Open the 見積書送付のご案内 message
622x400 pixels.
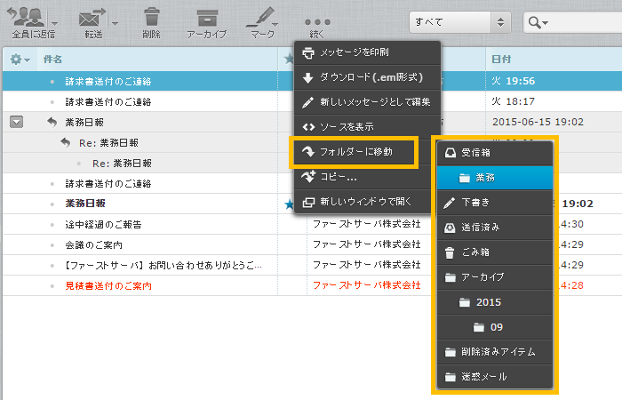pyautogui.click(x=108, y=285)
